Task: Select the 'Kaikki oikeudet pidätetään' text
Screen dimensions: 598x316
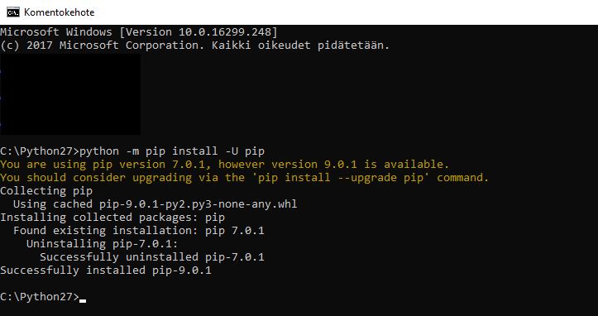Action: [x=298, y=45]
